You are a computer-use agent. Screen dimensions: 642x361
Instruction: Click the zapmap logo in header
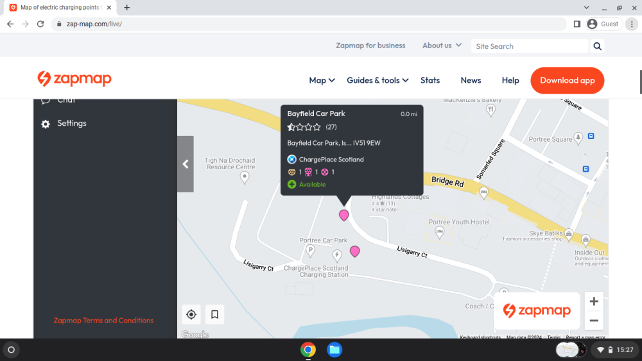[74, 78]
